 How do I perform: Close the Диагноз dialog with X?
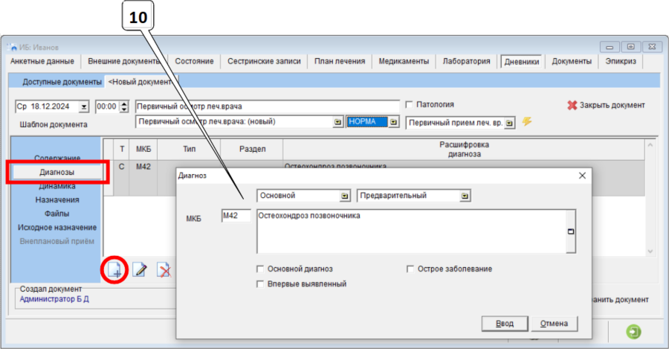pos(582,176)
